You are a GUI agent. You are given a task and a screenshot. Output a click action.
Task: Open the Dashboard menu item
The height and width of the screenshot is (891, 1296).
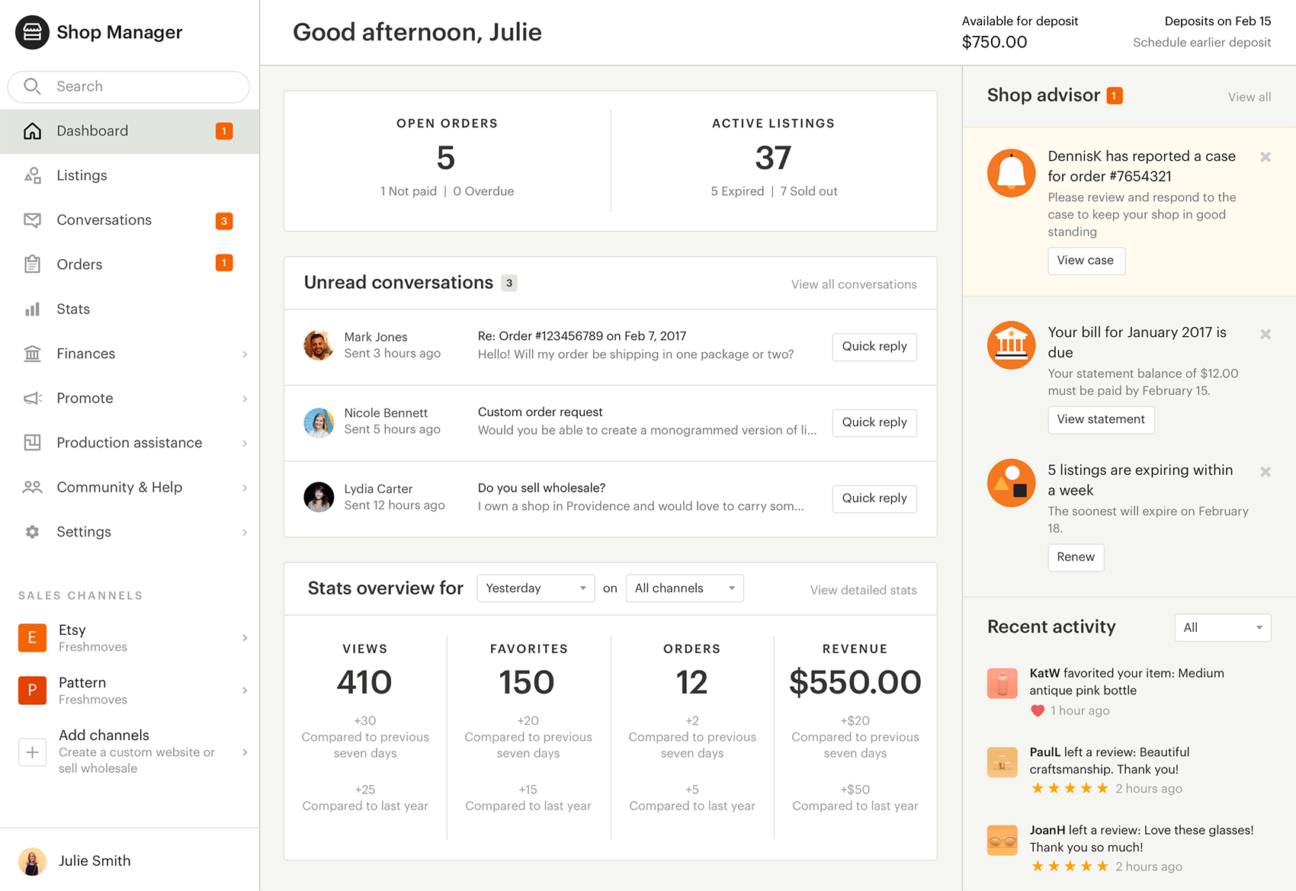pos(92,131)
